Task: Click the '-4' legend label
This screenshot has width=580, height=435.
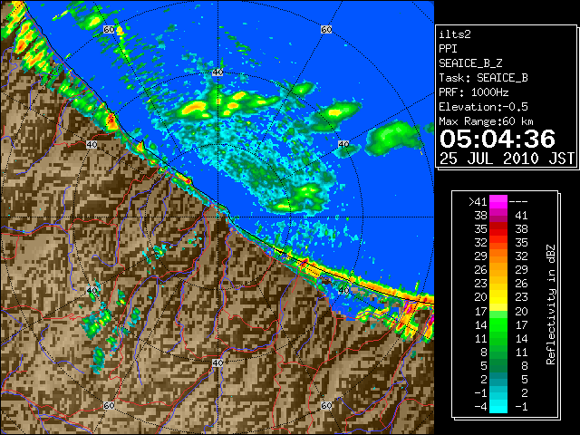Action: point(481,406)
